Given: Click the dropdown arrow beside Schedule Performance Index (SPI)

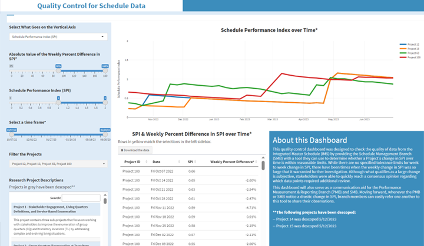Looking at the screenshot, I should pyautogui.click(x=104, y=36).
